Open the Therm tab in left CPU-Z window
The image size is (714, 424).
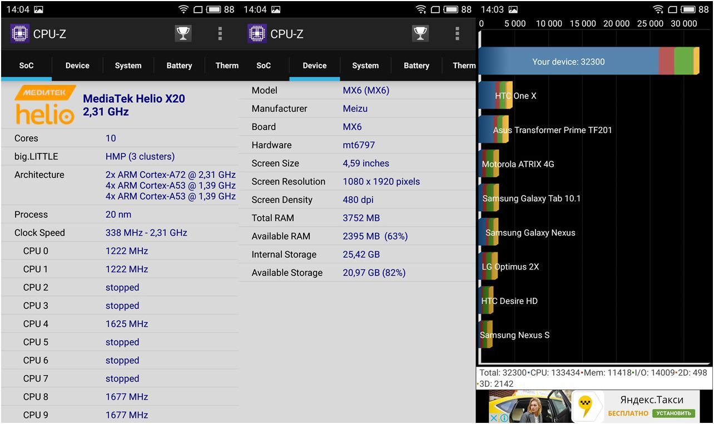(227, 66)
